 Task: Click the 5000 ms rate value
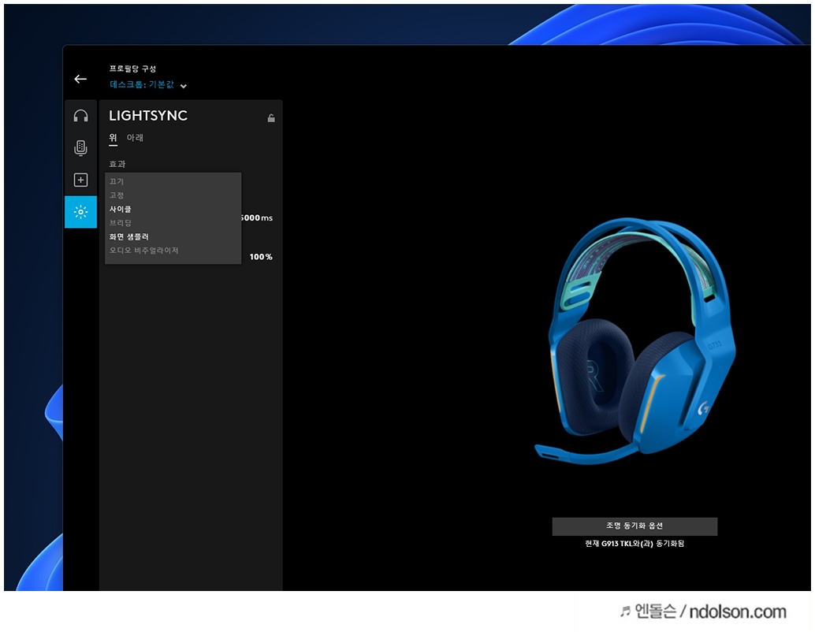pyautogui.click(x=257, y=217)
